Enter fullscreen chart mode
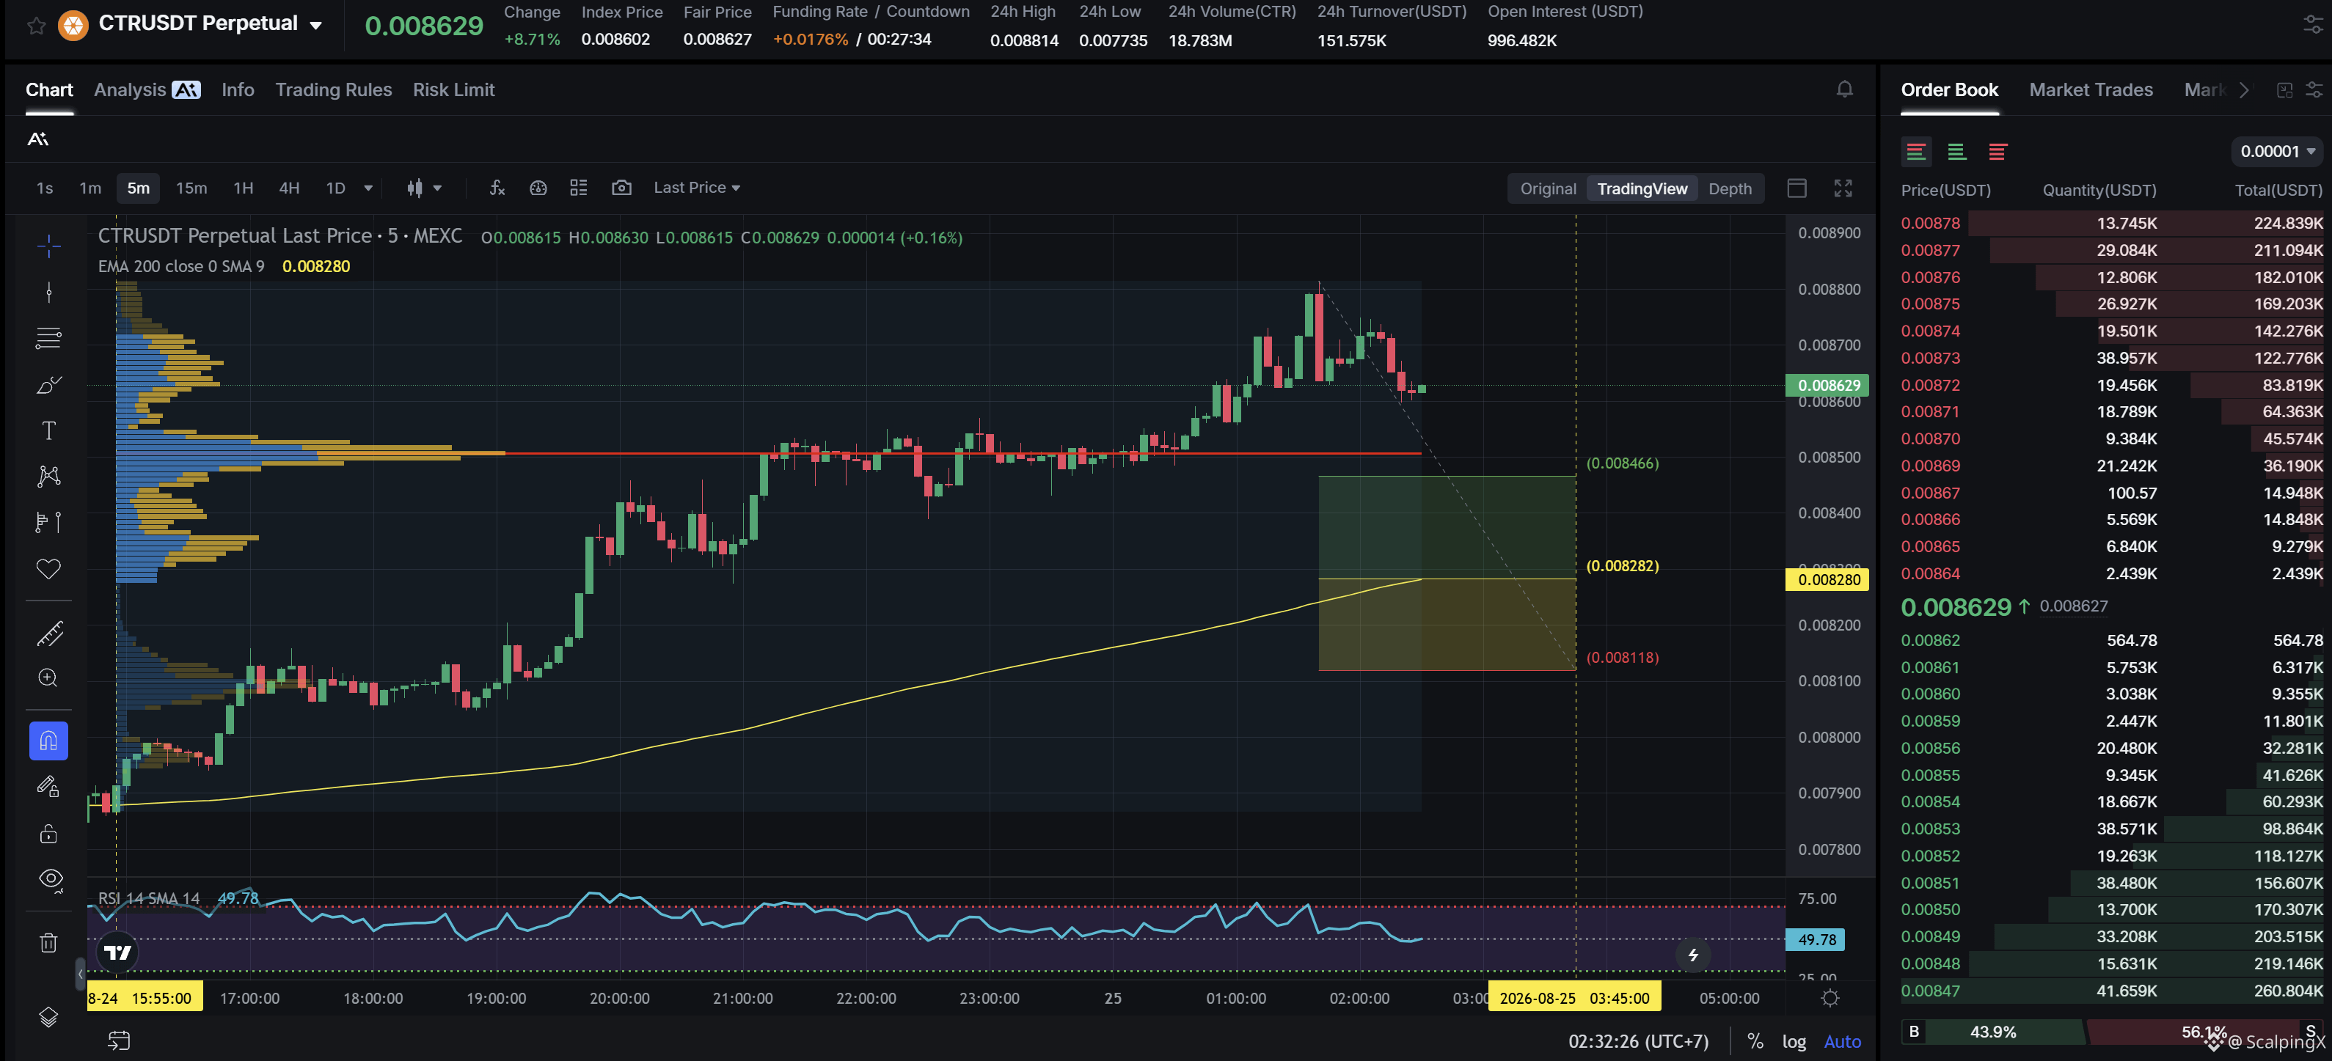The image size is (2332, 1061). coord(1843,188)
